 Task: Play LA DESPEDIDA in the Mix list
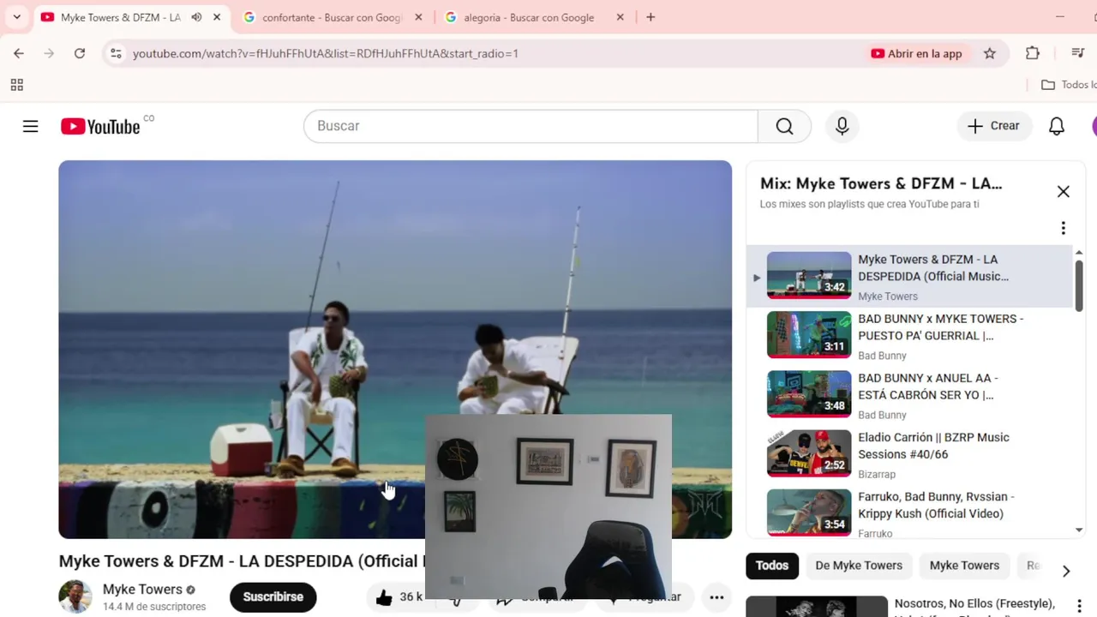click(x=909, y=277)
